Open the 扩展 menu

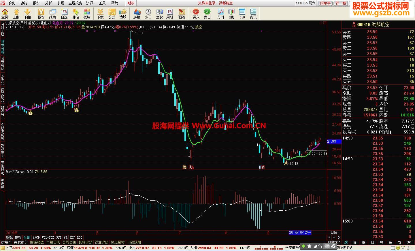[61, 3]
